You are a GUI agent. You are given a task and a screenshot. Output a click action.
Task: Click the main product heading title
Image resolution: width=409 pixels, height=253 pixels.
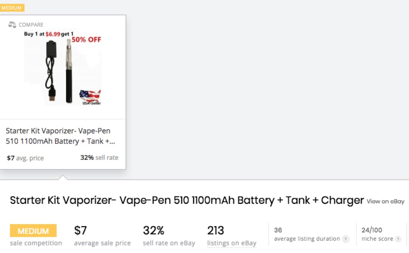187,200
